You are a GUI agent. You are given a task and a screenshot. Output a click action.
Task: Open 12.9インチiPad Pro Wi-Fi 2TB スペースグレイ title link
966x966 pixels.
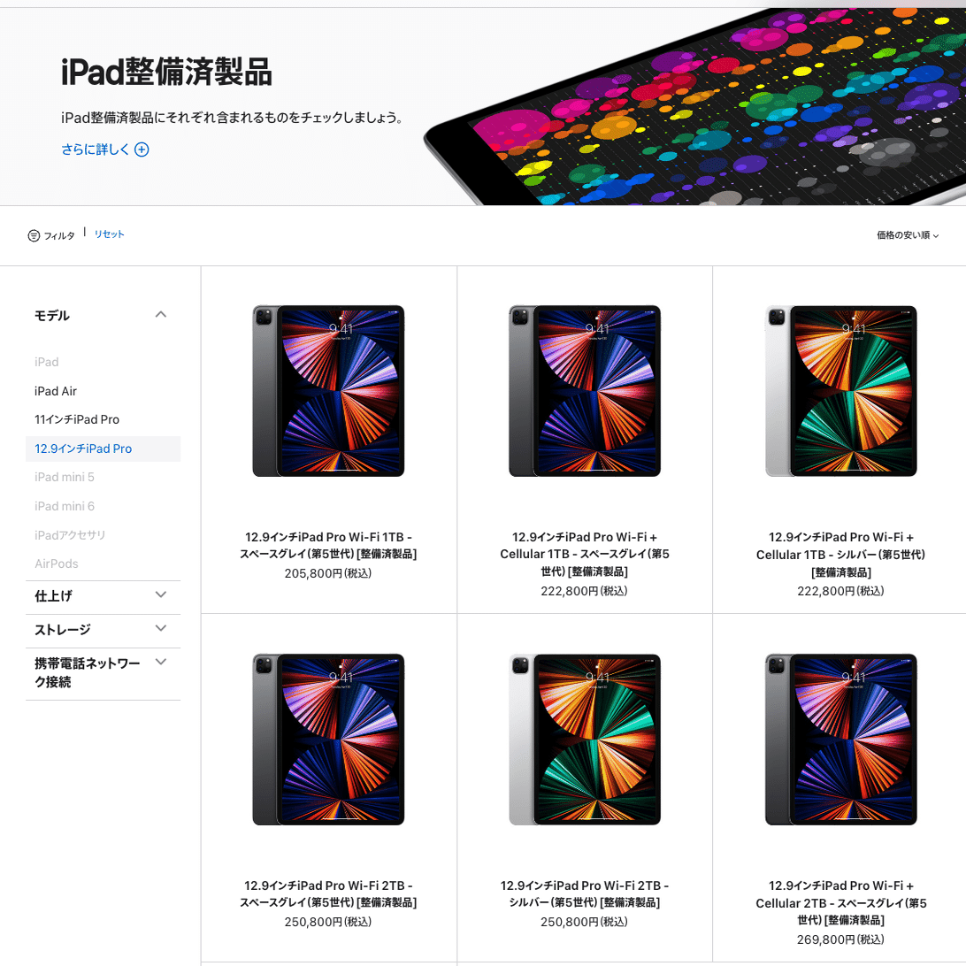click(x=328, y=894)
